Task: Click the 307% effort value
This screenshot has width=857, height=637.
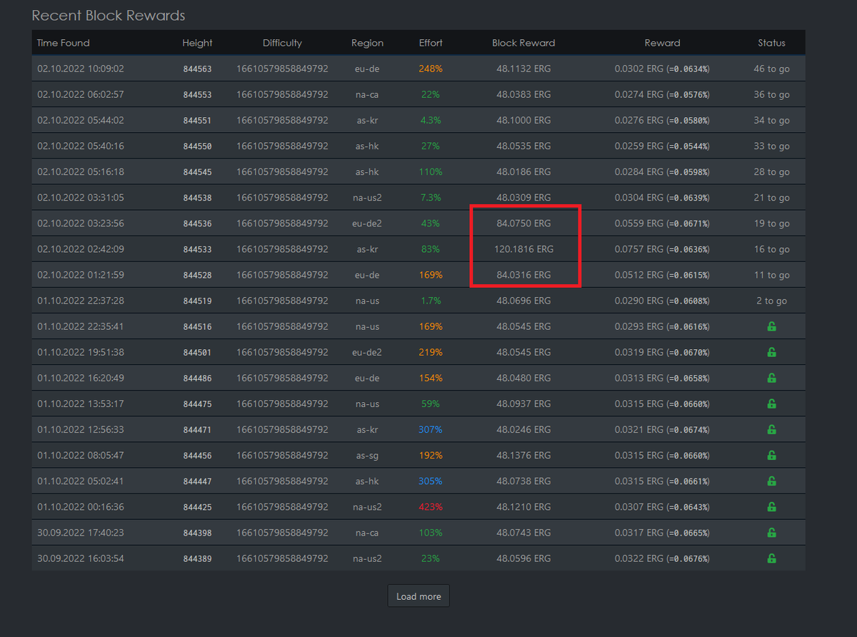Action: coord(431,429)
